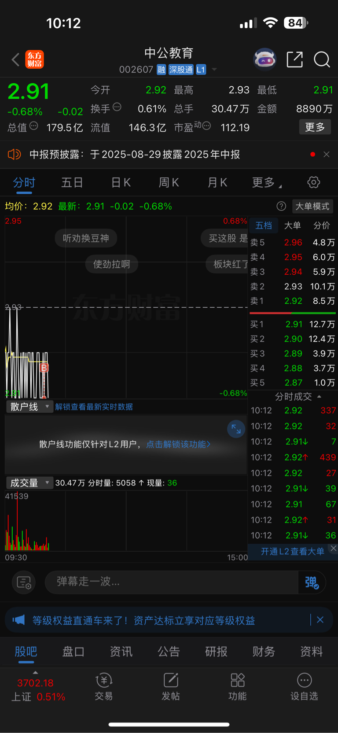The width and height of the screenshot is (338, 733).
Task: Tap 解锁查看最新实时数据 link
Action: tap(94, 407)
